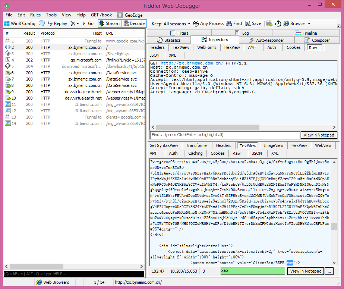Click the Fiddler app icon in title bar
This screenshot has height=289, width=344.
[7, 5]
